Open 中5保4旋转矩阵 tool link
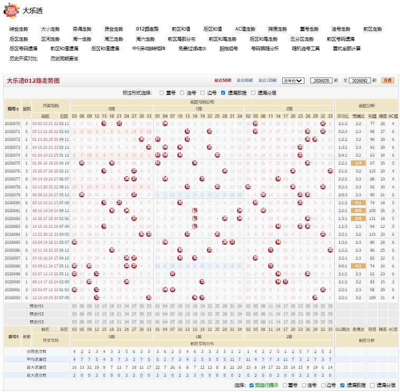 point(149,49)
